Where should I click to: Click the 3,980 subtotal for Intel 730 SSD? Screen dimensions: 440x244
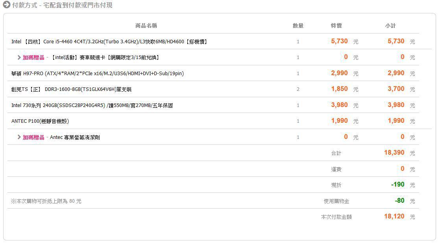pos(396,105)
